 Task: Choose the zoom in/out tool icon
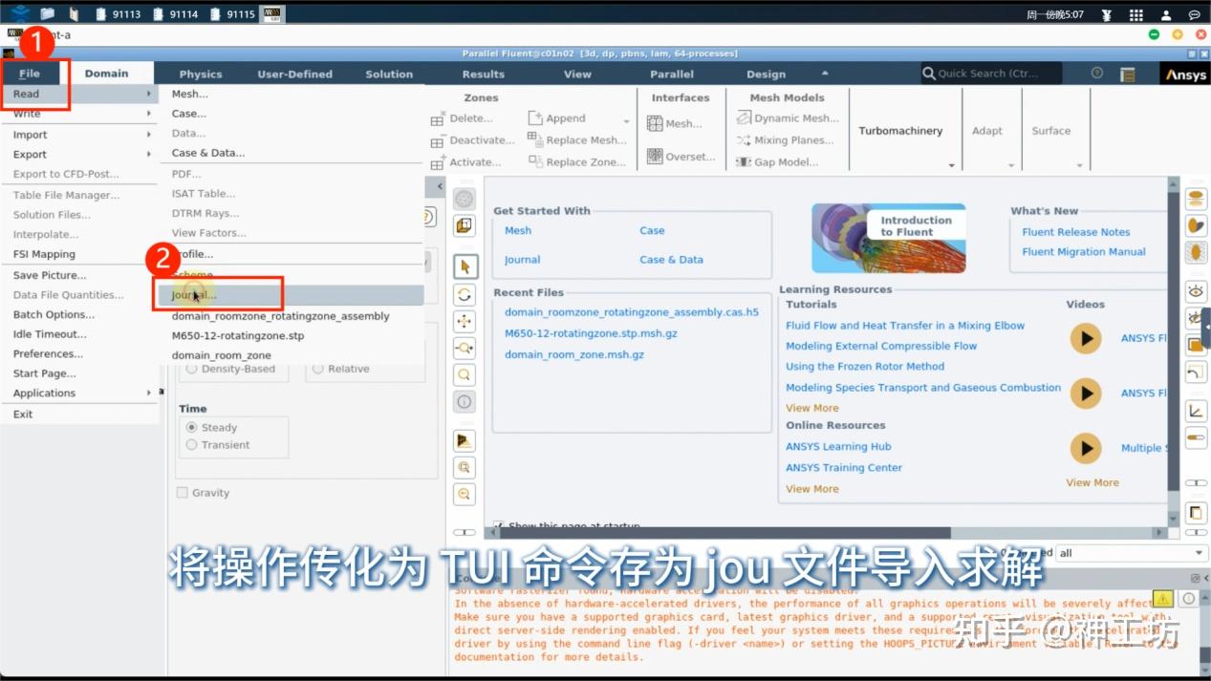click(465, 348)
